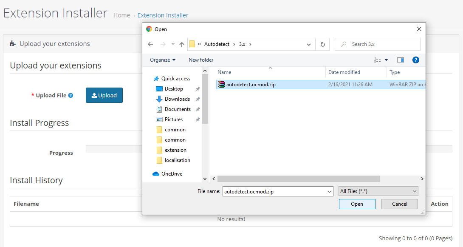The width and height of the screenshot is (463, 247).
Task: Expand the File name dropdown arrow
Action: pyautogui.click(x=330, y=191)
